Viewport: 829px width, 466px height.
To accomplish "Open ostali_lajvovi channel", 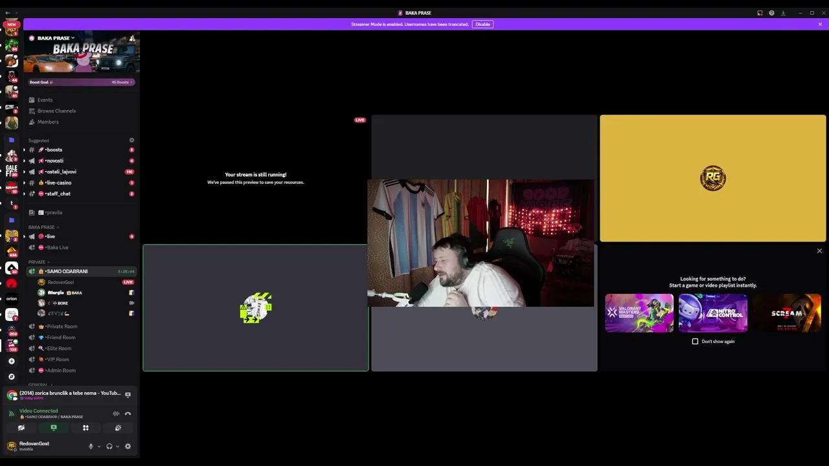I will 81,172.
